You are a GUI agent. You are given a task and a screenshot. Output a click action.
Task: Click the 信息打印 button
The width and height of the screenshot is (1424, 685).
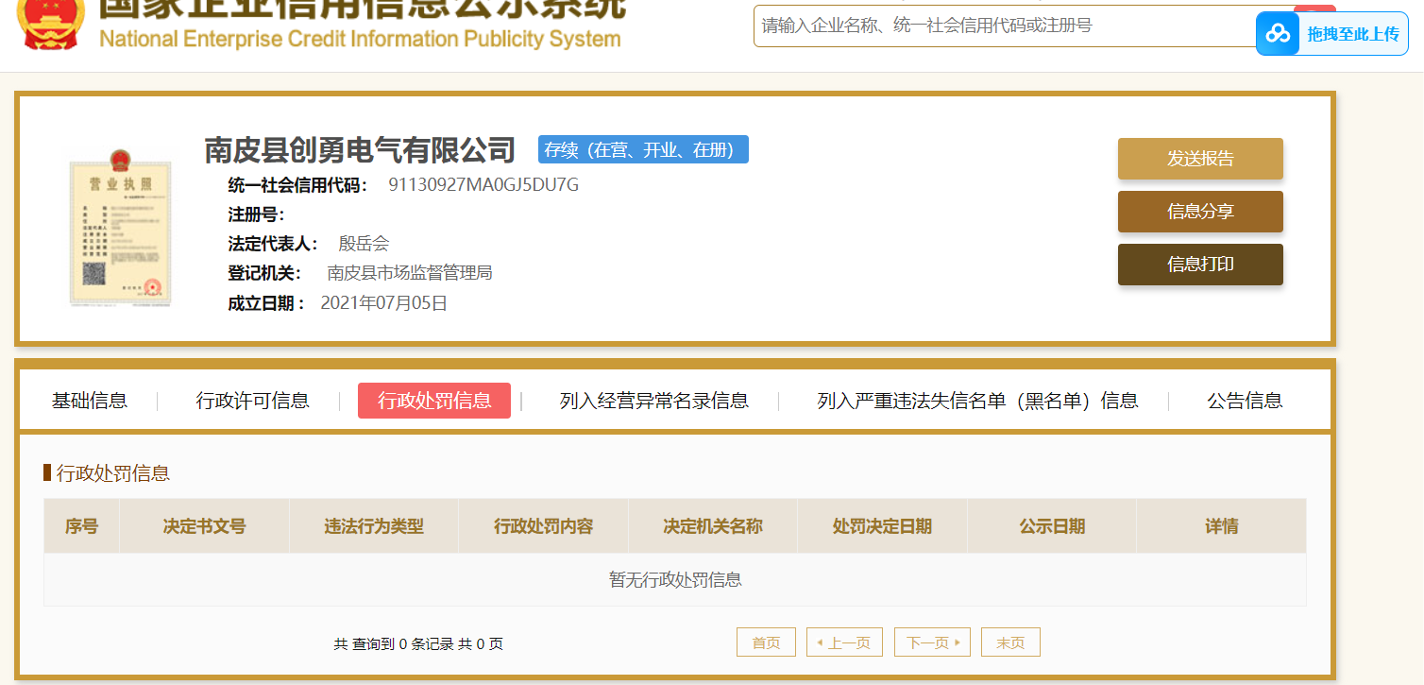pos(1200,265)
